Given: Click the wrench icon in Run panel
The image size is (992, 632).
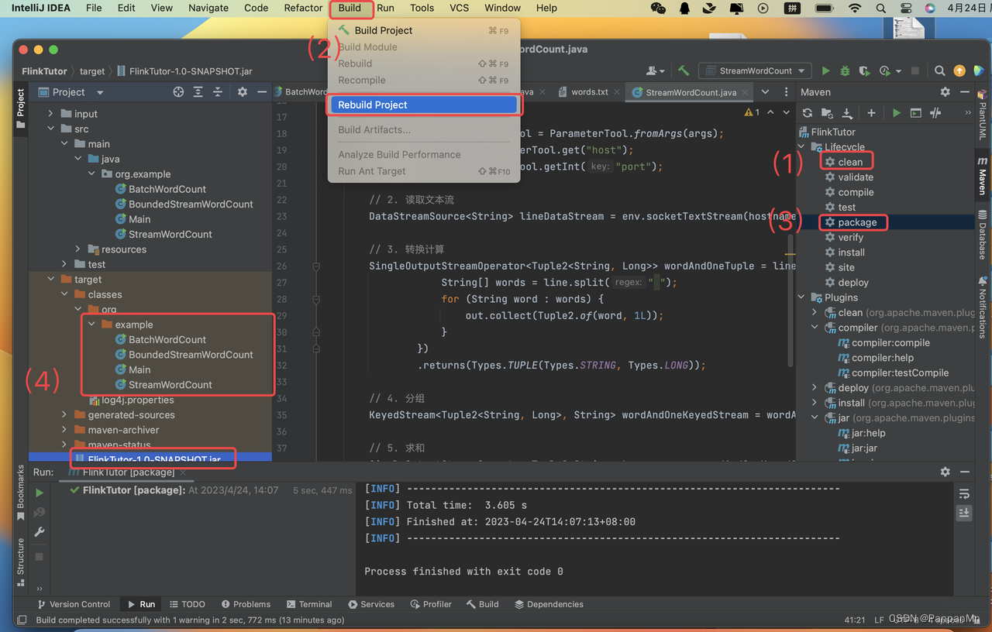Looking at the screenshot, I should click(40, 532).
